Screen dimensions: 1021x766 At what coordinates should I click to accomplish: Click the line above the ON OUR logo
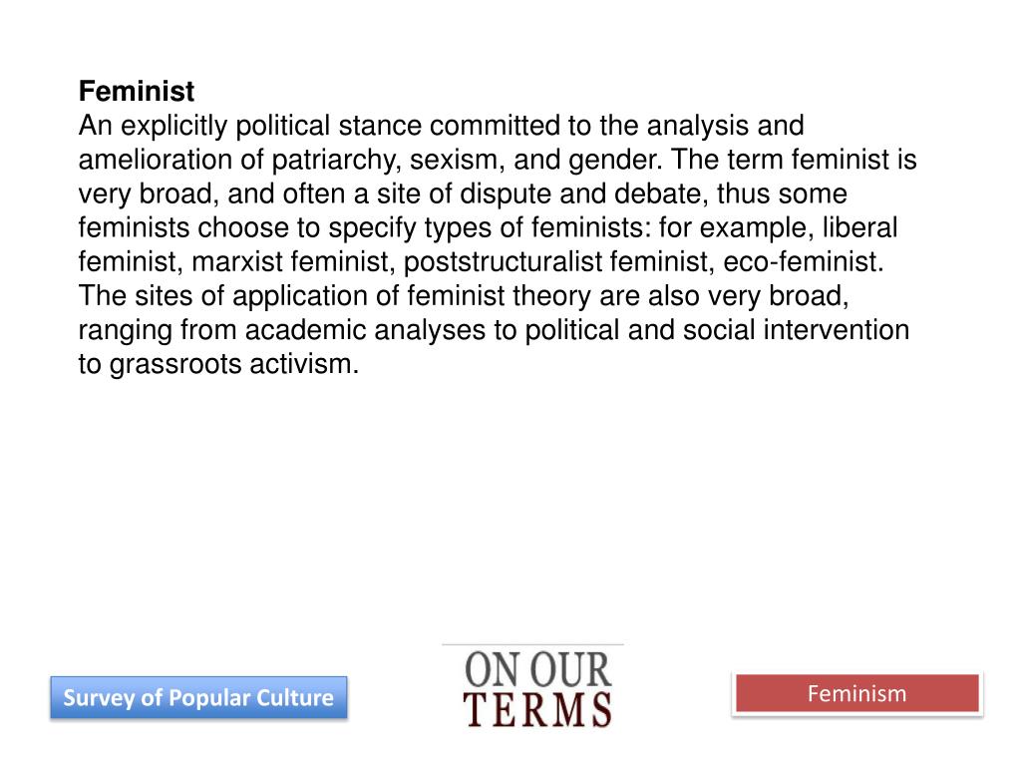(x=532, y=645)
